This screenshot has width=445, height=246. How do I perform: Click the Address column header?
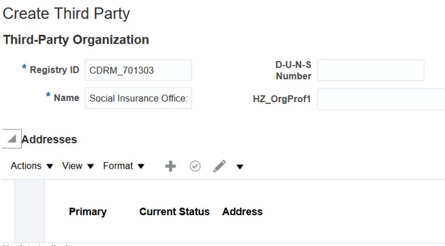[x=242, y=212]
